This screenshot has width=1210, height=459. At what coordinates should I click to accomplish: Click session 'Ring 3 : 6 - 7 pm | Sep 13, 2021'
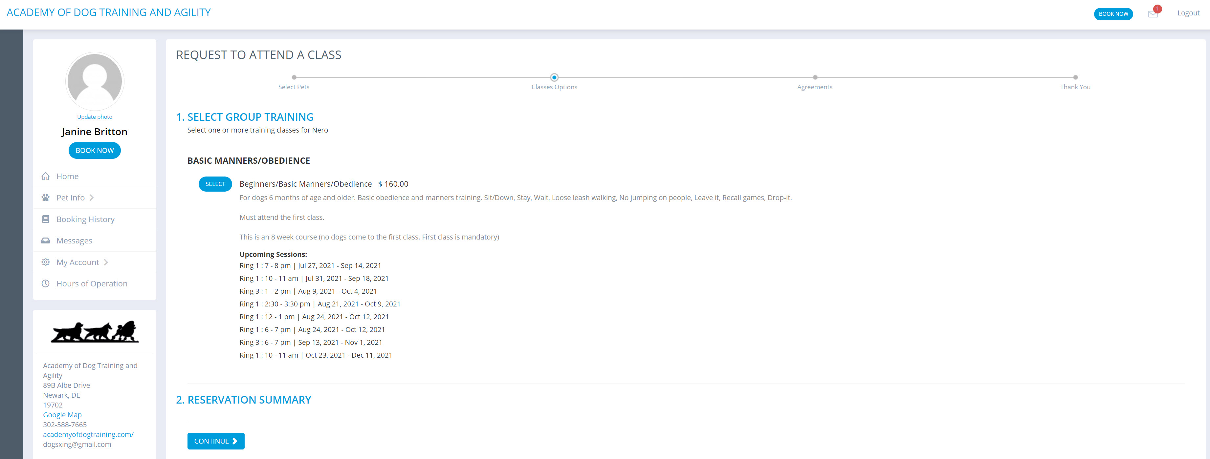(311, 343)
